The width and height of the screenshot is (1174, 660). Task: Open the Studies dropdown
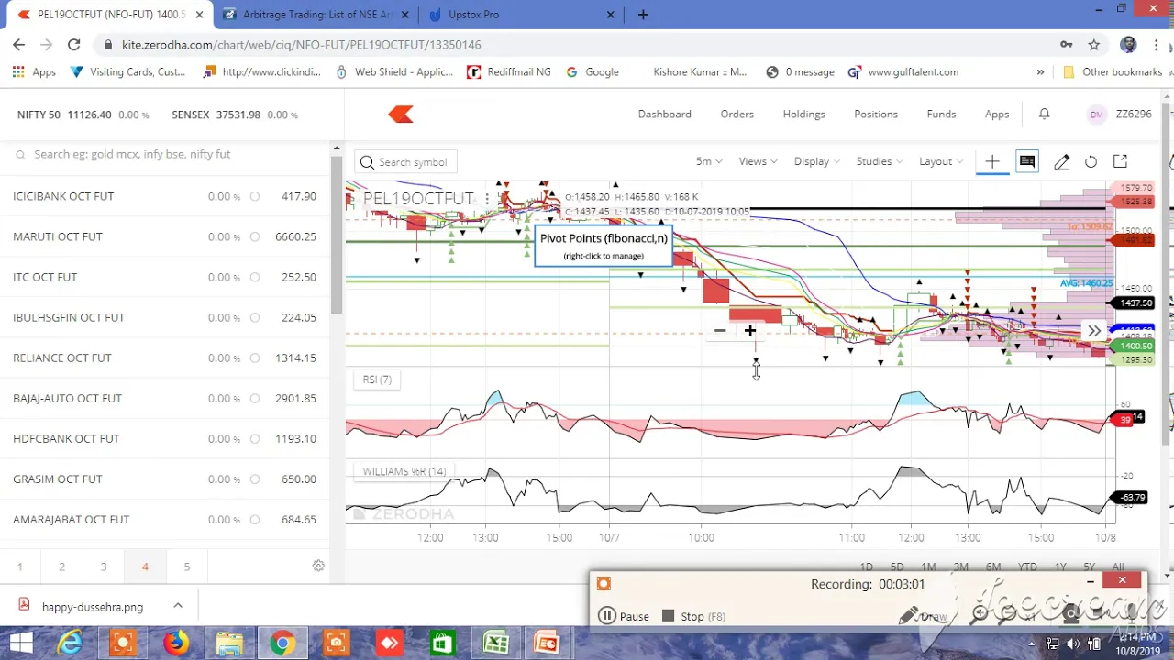(x=879, y=161)
